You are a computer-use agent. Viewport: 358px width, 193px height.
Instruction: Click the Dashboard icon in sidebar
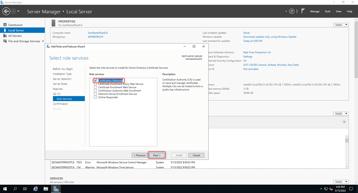pos(5,25)
